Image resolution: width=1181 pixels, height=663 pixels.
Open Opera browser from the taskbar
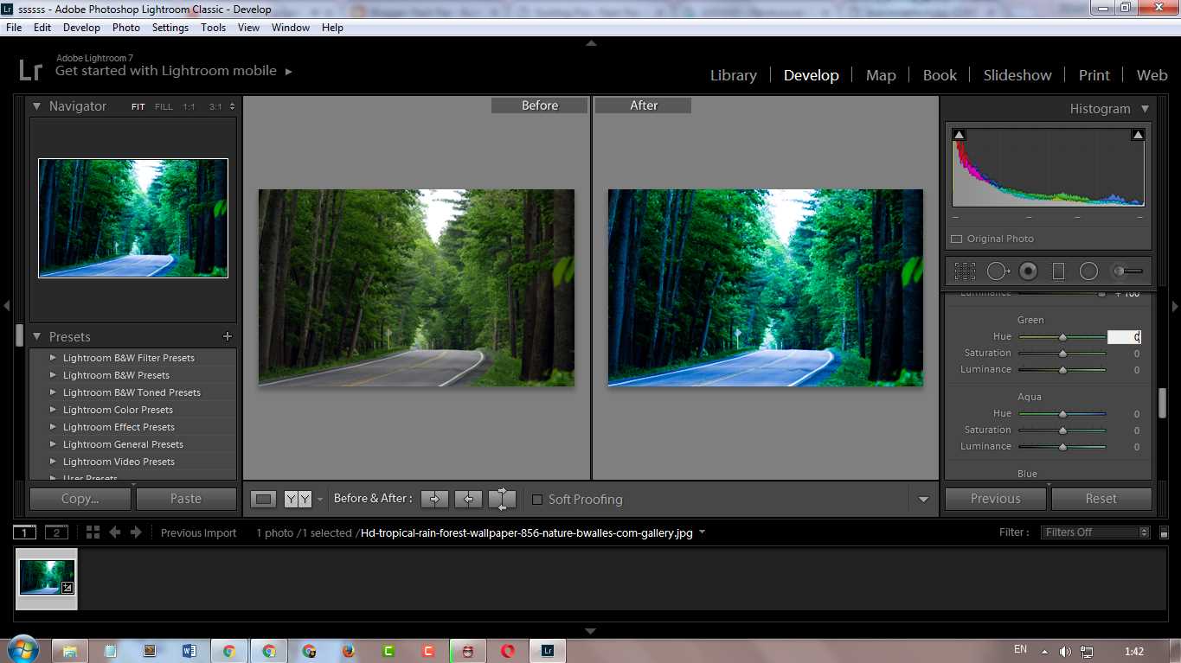(x=508, y=651)
